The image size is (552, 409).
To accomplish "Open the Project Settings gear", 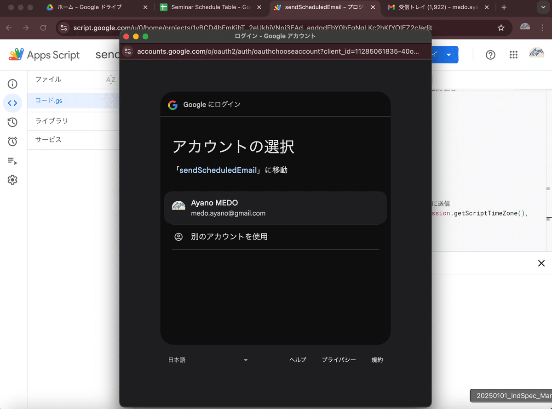I will pos(12,180).
